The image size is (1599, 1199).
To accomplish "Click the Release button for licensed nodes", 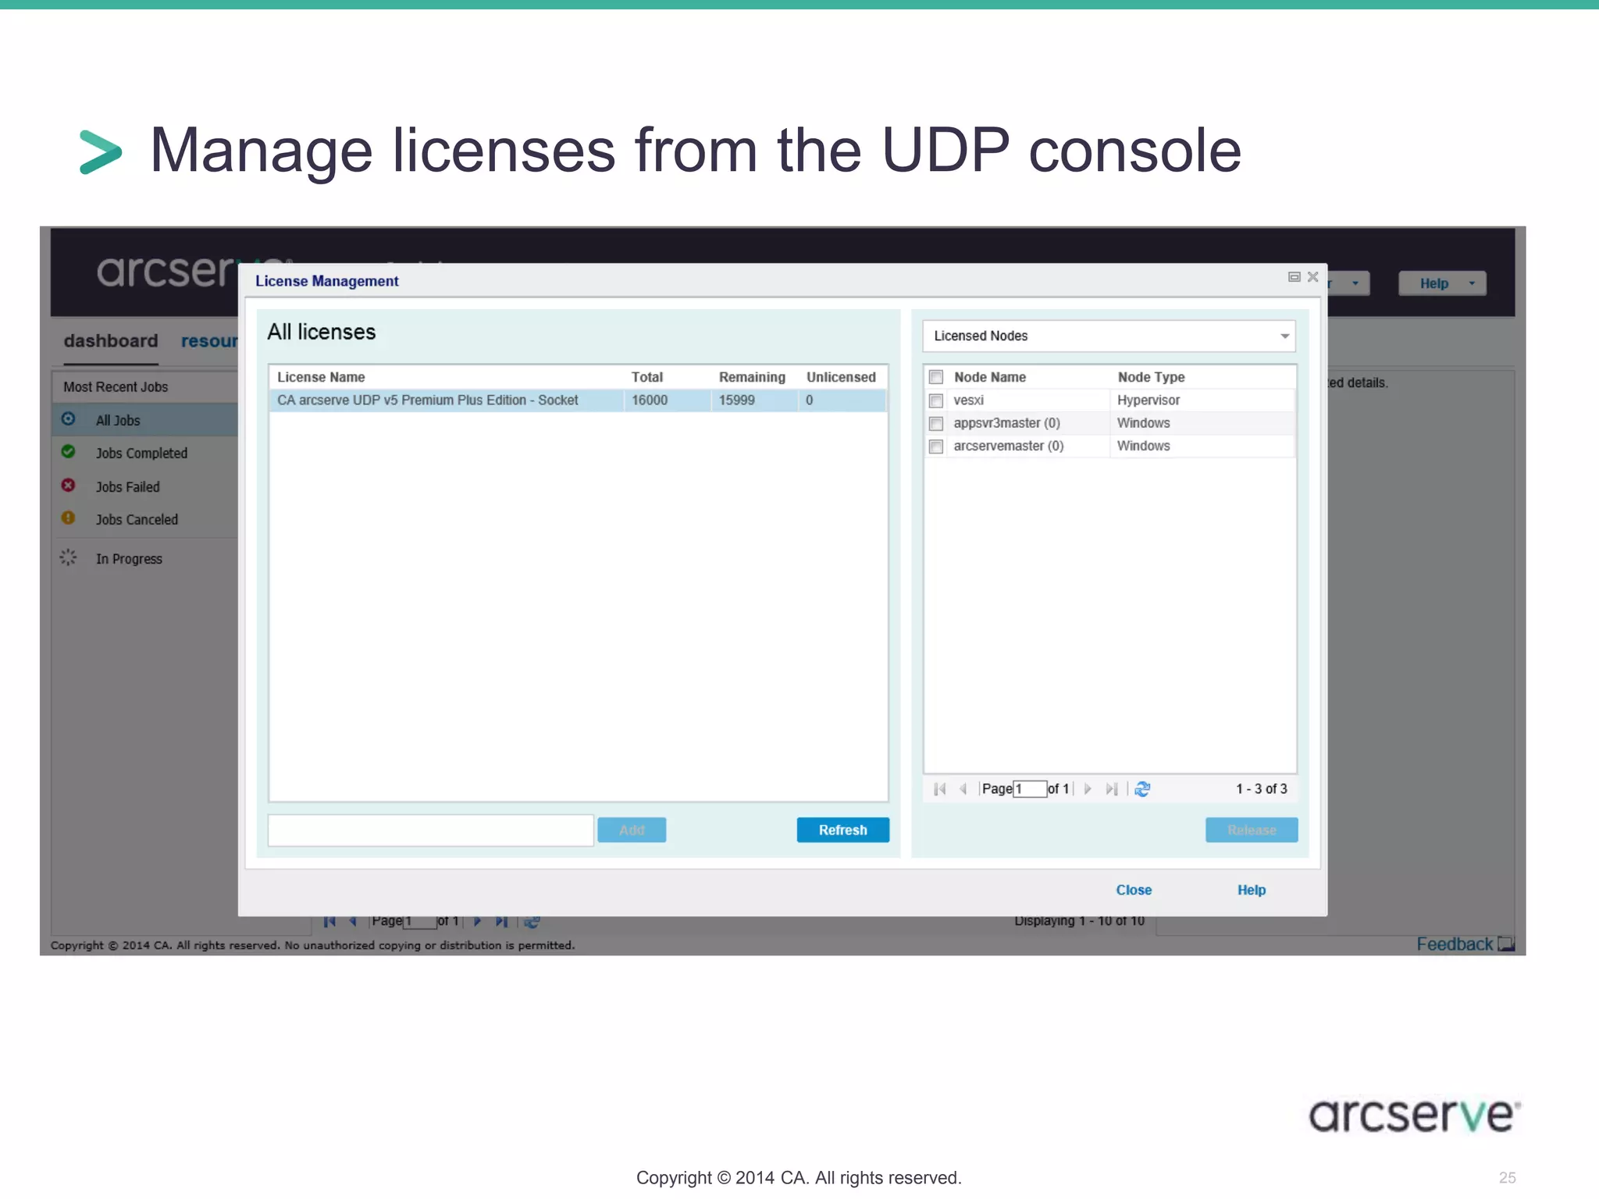I will click(x=1252, y=830).
